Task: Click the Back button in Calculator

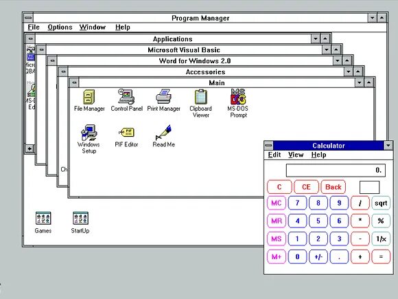Action: (333, 187)
